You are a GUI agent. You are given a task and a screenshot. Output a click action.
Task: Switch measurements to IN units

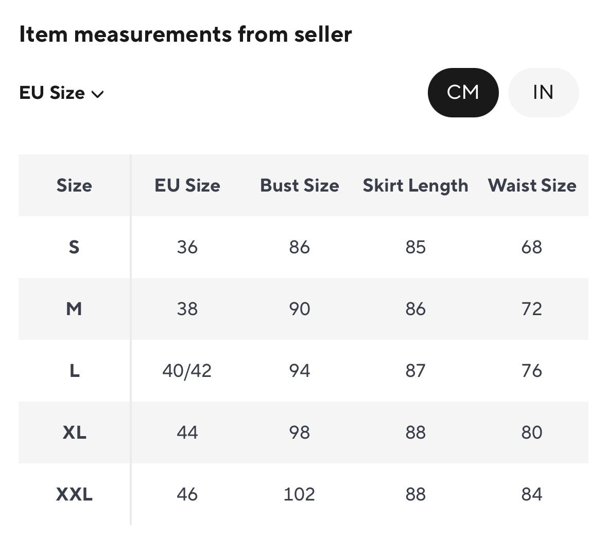543,93
